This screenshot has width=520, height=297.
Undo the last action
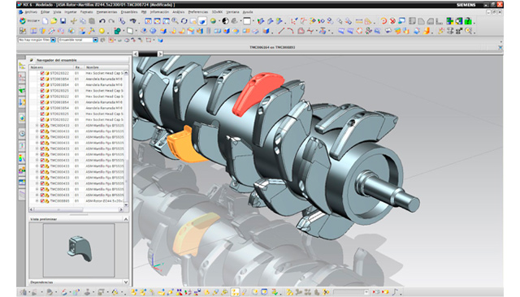click(102, 21)
